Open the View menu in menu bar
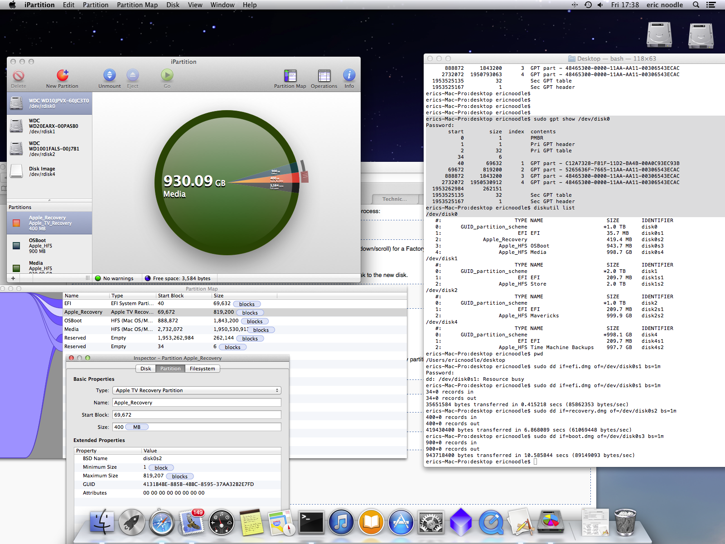The width and height of the screenshot is (725, 544). 195,5
